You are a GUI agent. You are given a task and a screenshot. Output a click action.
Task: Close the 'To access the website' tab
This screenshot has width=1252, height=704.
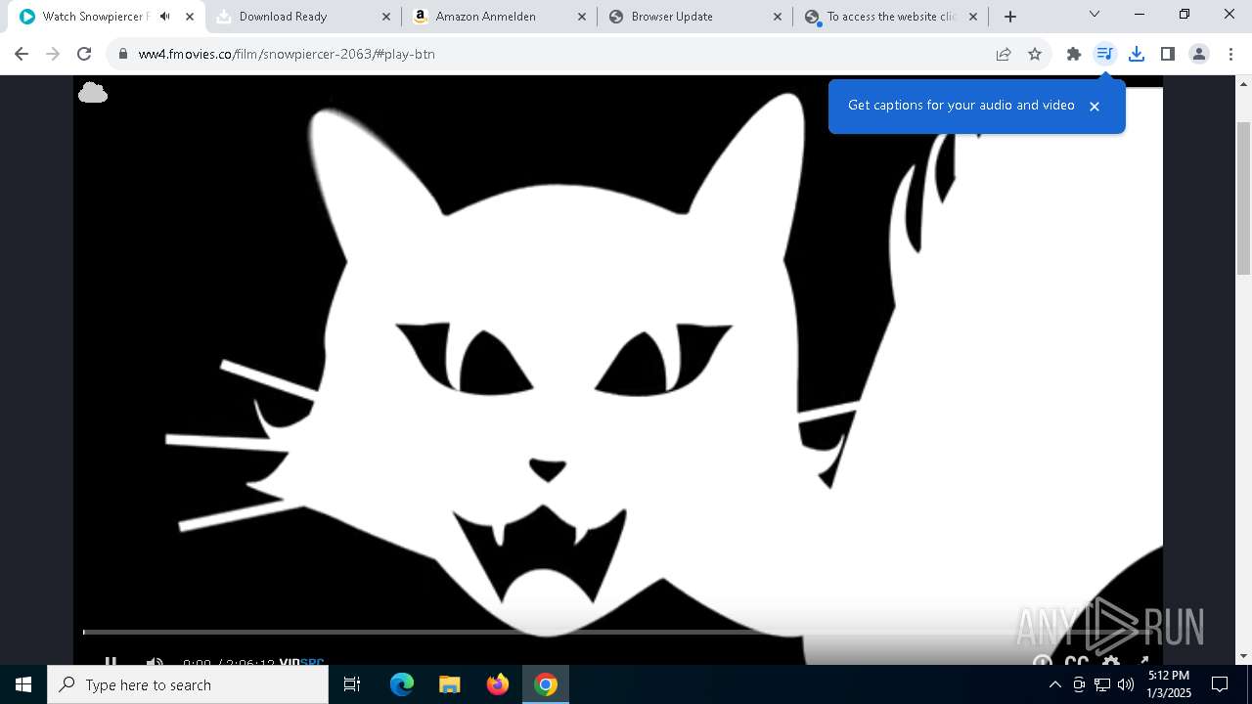[972, 17]
